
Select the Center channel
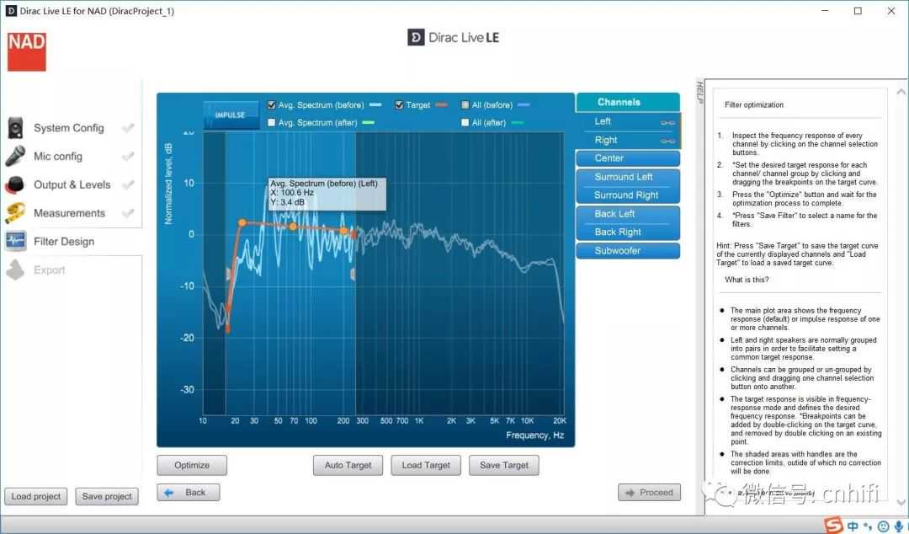point(627,158)
